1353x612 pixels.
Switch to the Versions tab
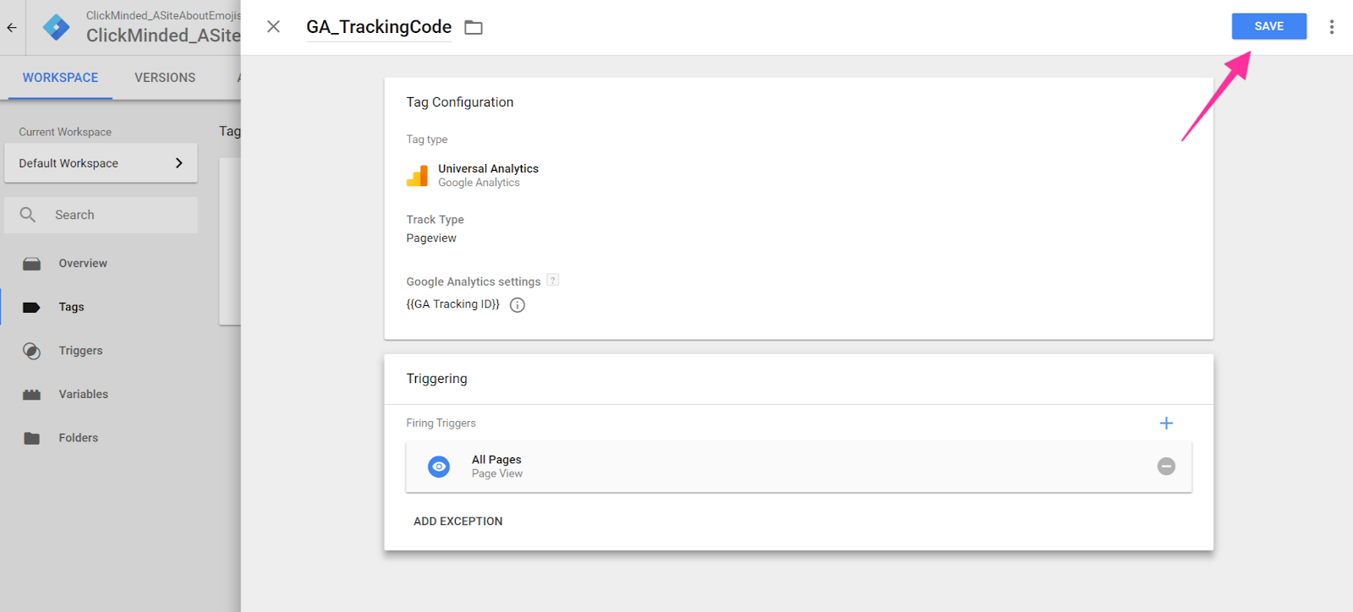click(x=165, y=78)
